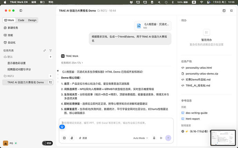Open the 技能 skills page

pyautogui.click(x=8, y=35)
